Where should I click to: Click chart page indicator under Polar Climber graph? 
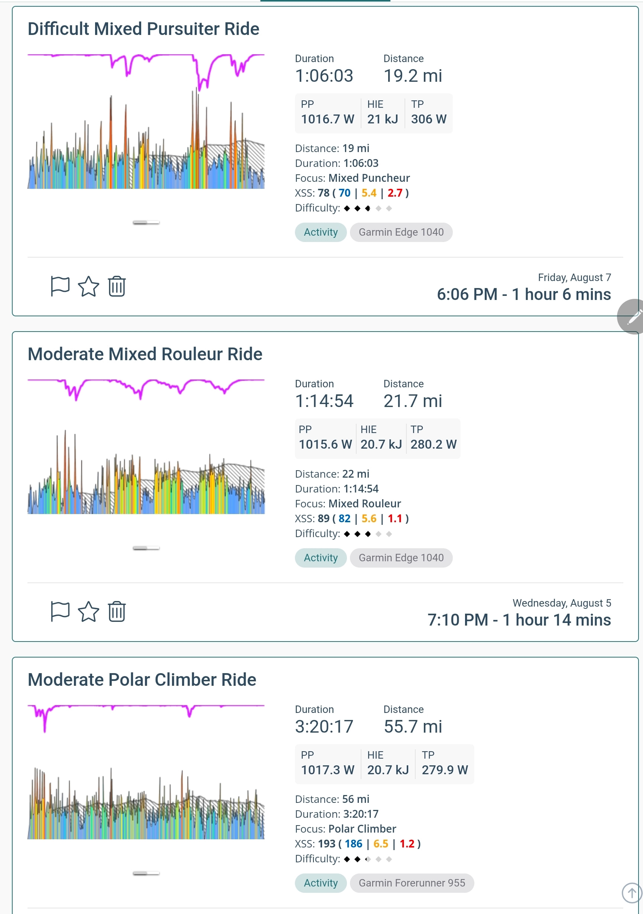pos(146,873)
